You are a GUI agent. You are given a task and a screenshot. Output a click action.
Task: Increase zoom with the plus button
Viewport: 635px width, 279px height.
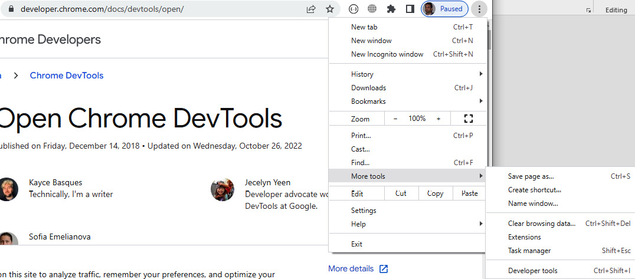point(438,119)
